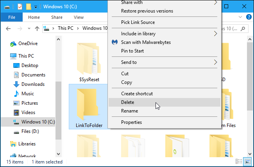Click the New Folder icon in title bar
Viewport: 254px width, 167px height.
pos(28,7)
